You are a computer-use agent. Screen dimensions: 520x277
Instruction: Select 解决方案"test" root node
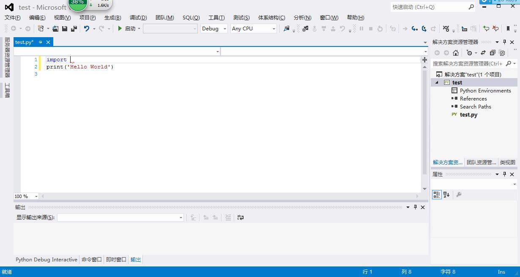click(x=473, y=75)
